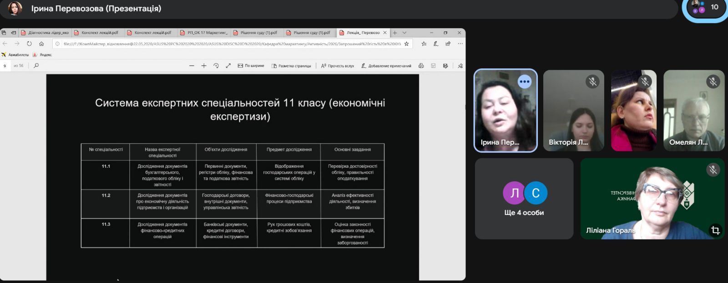Zoom out the PDF with the minus icon
Viewport: 728px width, 283px height.
192,66
